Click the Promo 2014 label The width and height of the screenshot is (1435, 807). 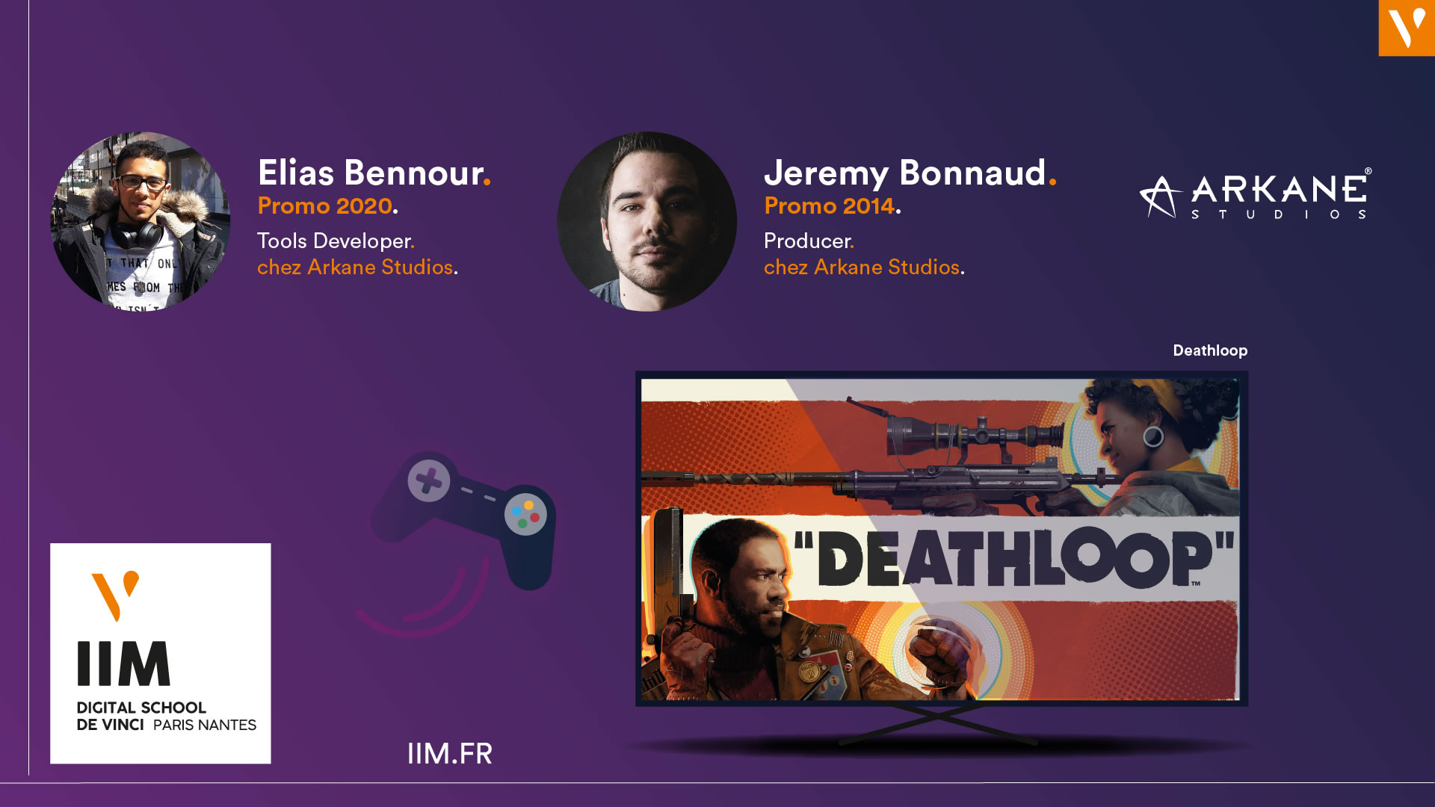pos(831,205)
